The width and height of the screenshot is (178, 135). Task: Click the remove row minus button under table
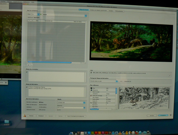coord(32,64)
